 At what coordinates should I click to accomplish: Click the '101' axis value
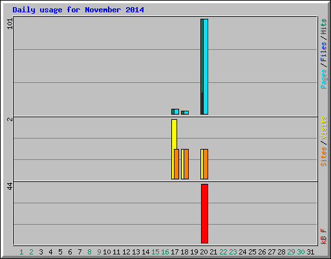(x=10, y=24)
